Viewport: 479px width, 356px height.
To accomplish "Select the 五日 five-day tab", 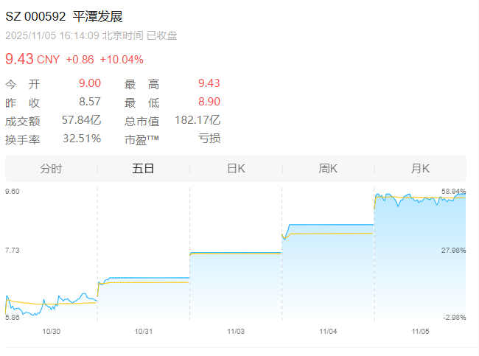I will coord(143,169).
